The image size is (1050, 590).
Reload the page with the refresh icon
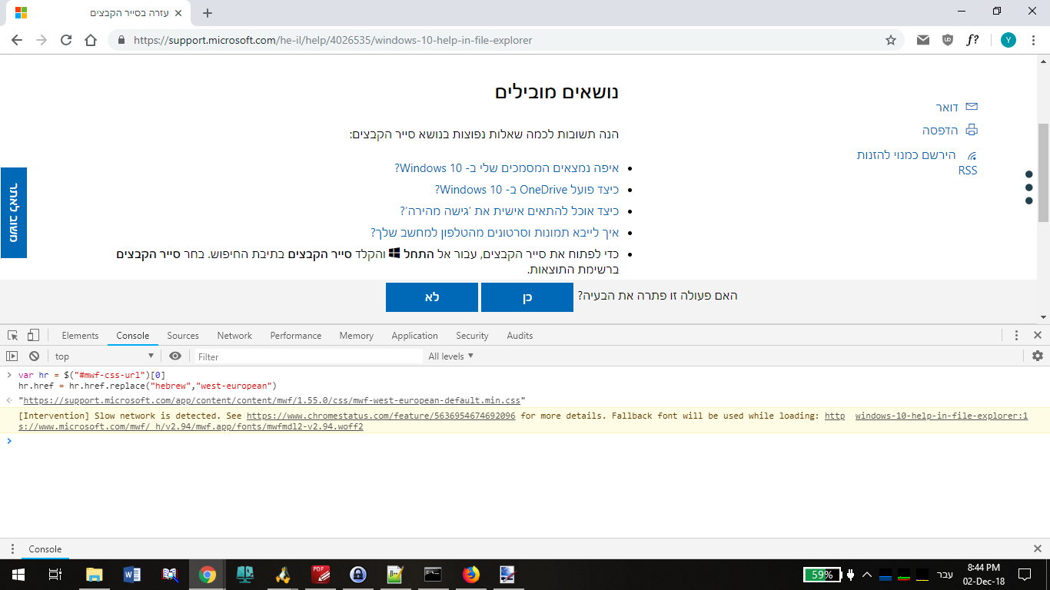pyautogui.click(x=66, y=40)
